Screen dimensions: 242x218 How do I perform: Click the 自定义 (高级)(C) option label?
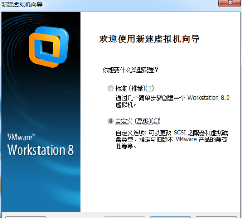click(x=137, y=121)
